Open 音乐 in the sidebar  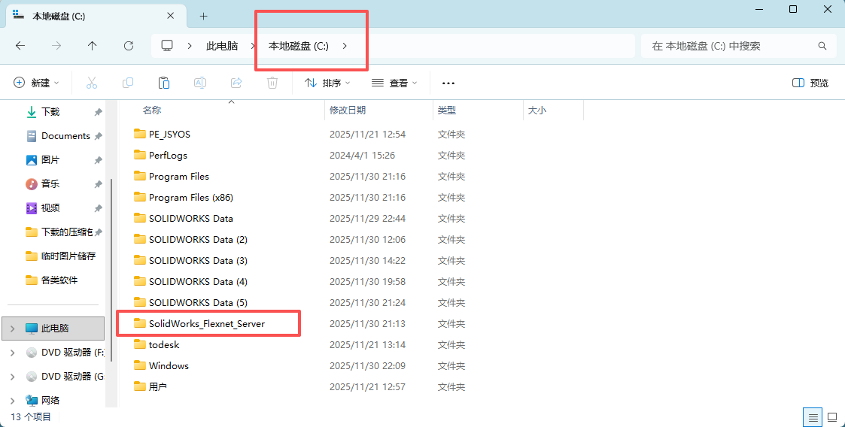50,183
